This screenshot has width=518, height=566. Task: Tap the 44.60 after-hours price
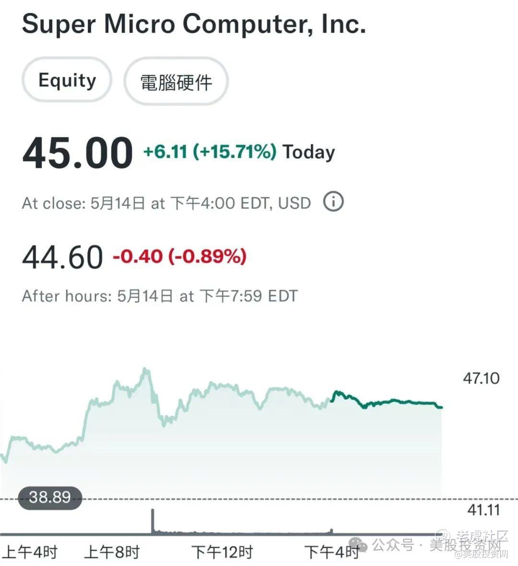62,257
